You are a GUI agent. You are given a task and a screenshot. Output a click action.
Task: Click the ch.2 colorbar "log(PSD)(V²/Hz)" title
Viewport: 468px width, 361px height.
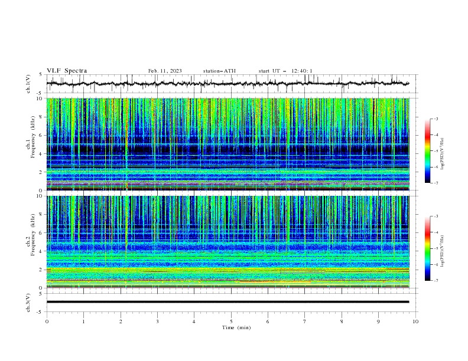(x=442, y=251)
